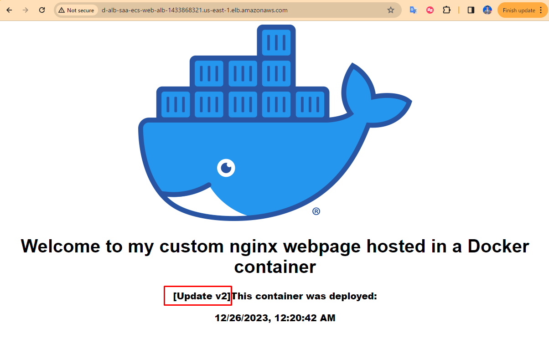Screen dimensions: 549x344
Task: Open the Chrome three-dot menu
Action: (541, 10)
